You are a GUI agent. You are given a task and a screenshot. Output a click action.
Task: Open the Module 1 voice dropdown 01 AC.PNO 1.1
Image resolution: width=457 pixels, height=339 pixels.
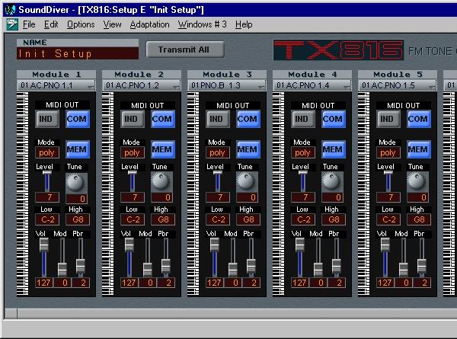pyautogui.click(x=56, y=85)
